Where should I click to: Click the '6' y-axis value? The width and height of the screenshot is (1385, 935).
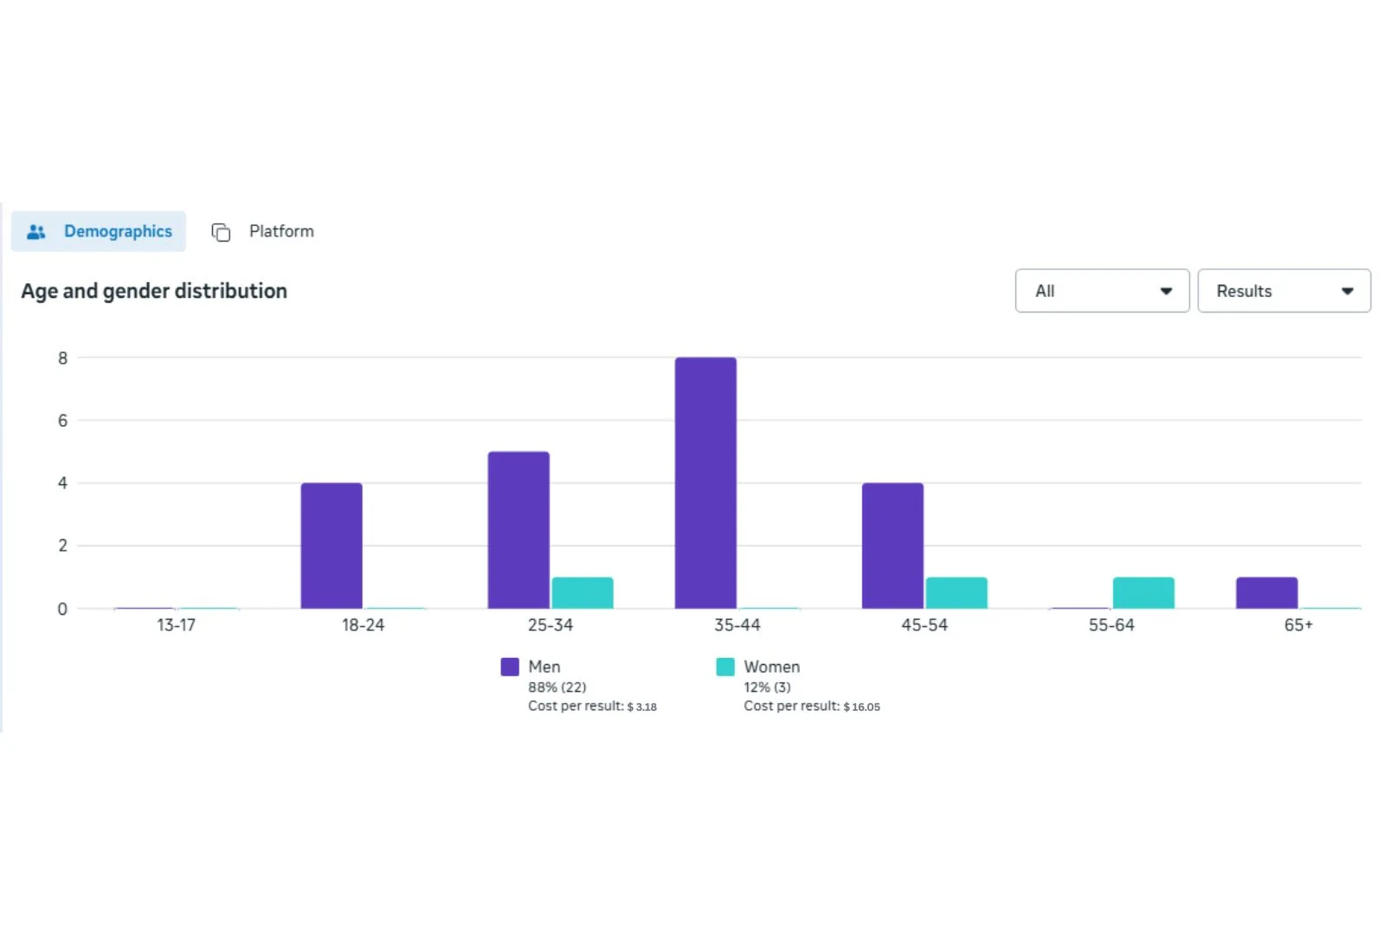(x=62, y=421)
